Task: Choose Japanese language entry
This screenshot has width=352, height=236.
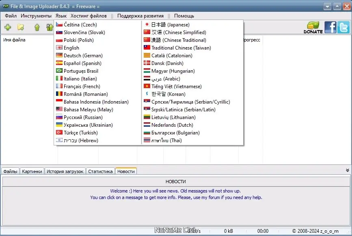Action: coord(192,25)
